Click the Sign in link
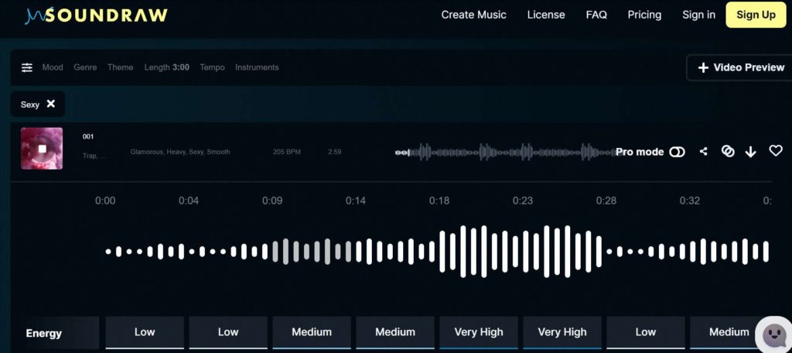 [x=698, y=15]
